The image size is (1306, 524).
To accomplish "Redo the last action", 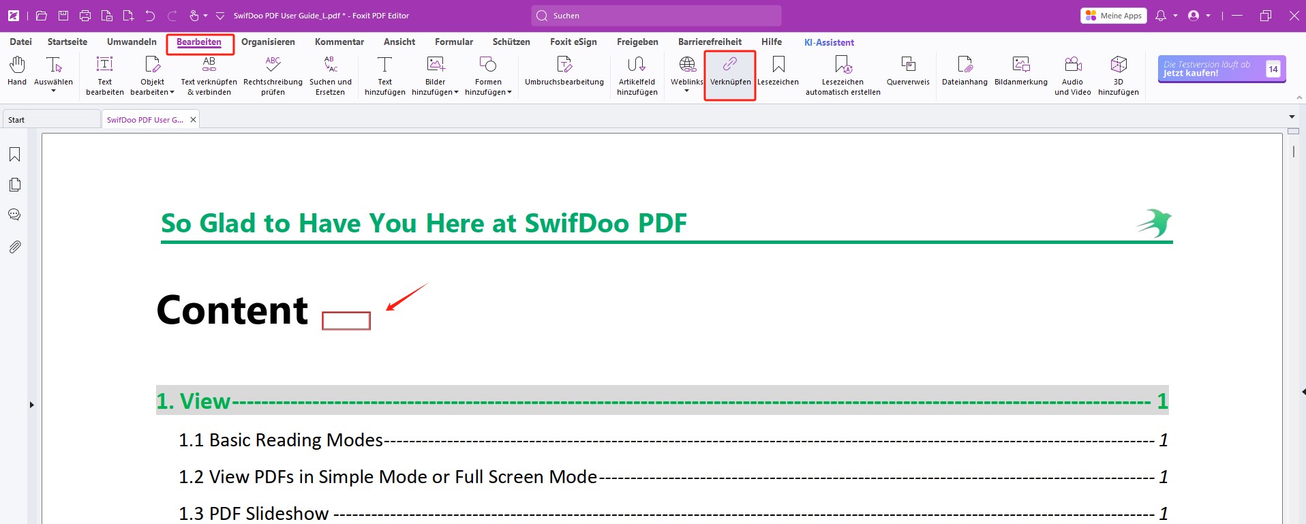I will coord(172,16).
